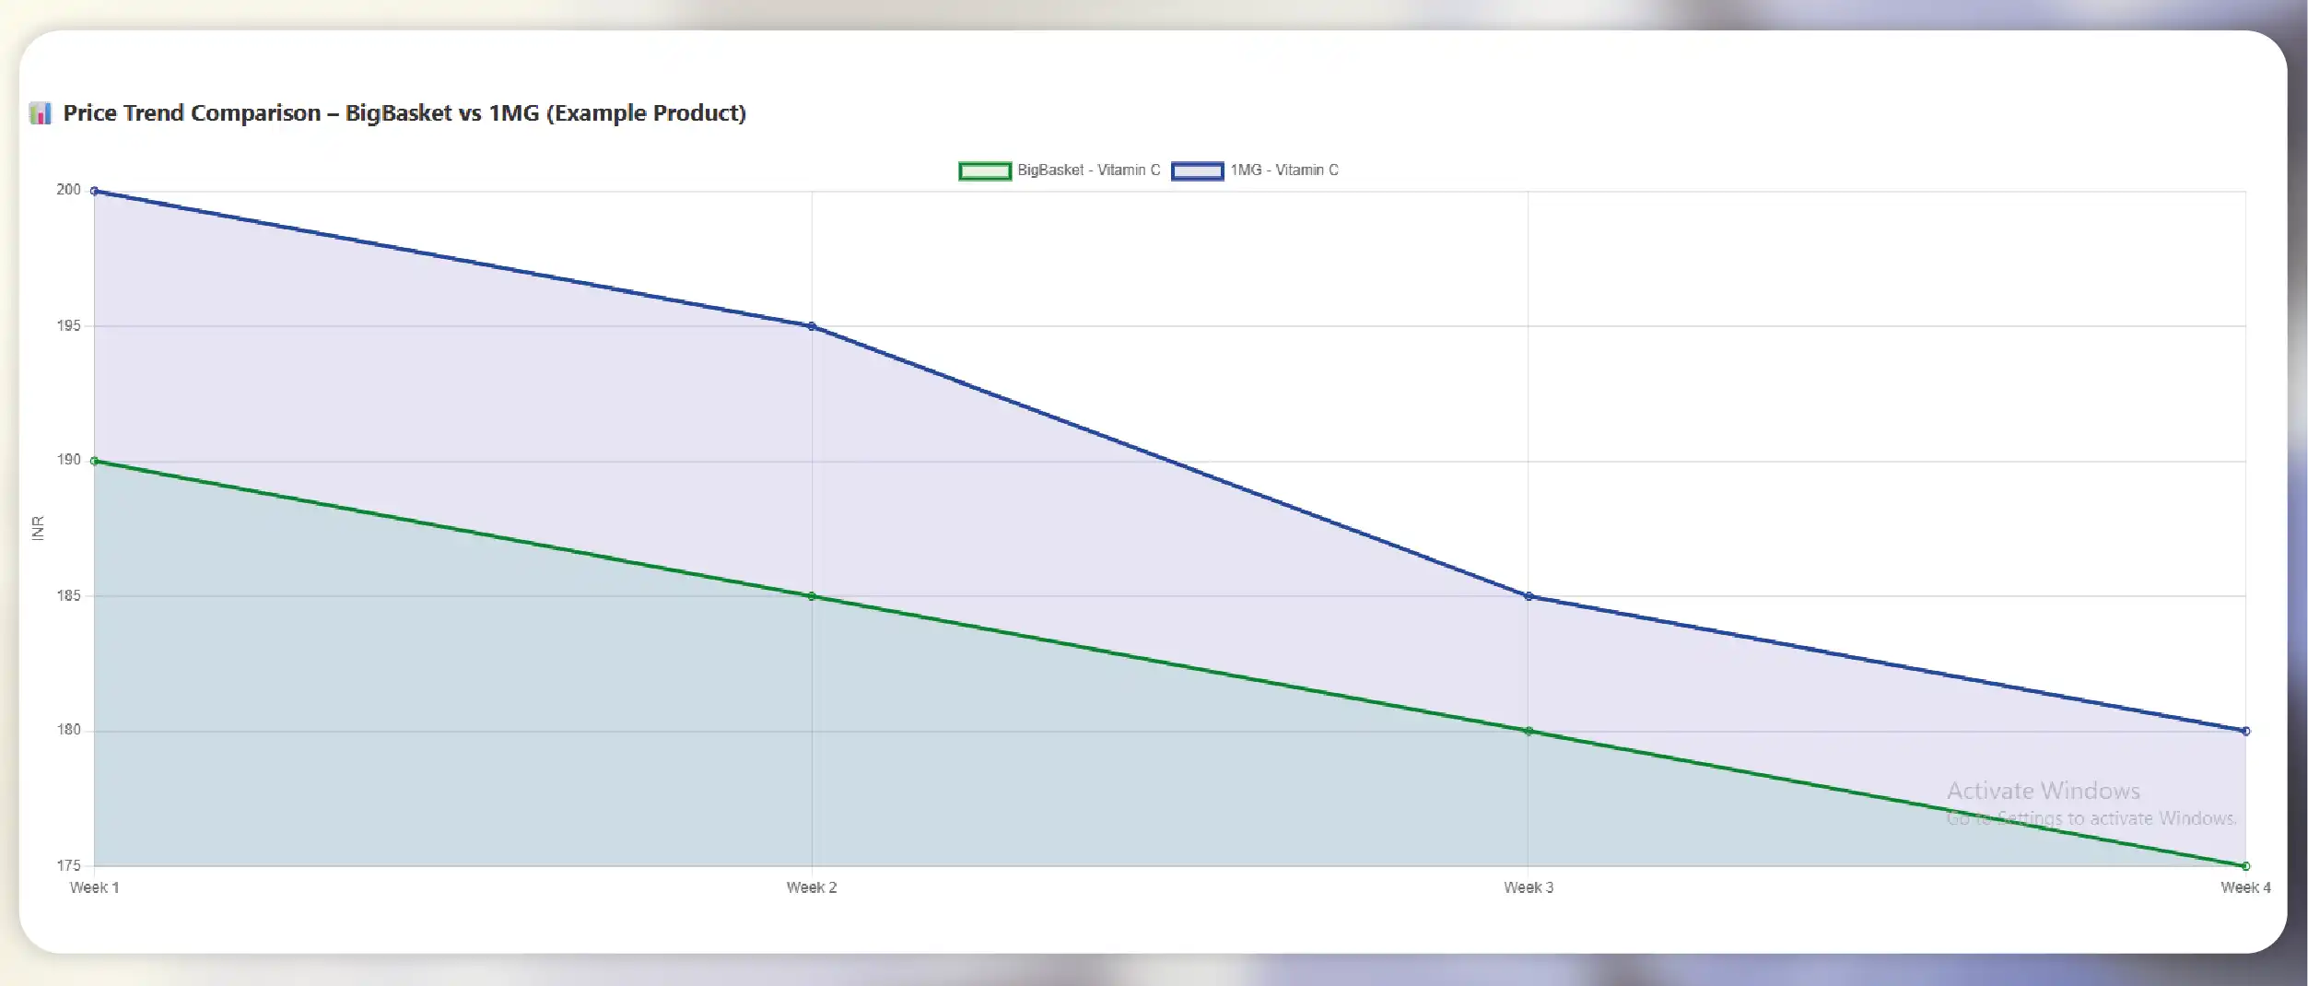Click the bar chart icon beside the title
The height and width of the screenshot is (986, 2308).
click(x=40, y=113)
